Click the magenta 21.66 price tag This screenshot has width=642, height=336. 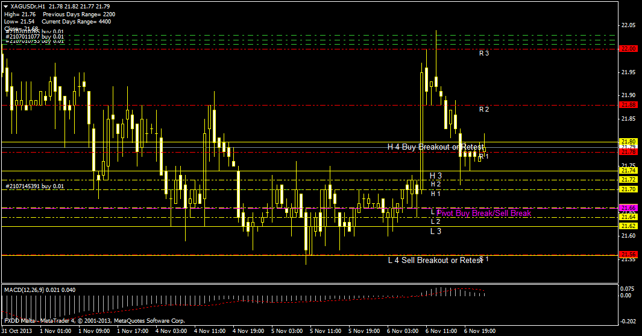[x=629, y=208]
